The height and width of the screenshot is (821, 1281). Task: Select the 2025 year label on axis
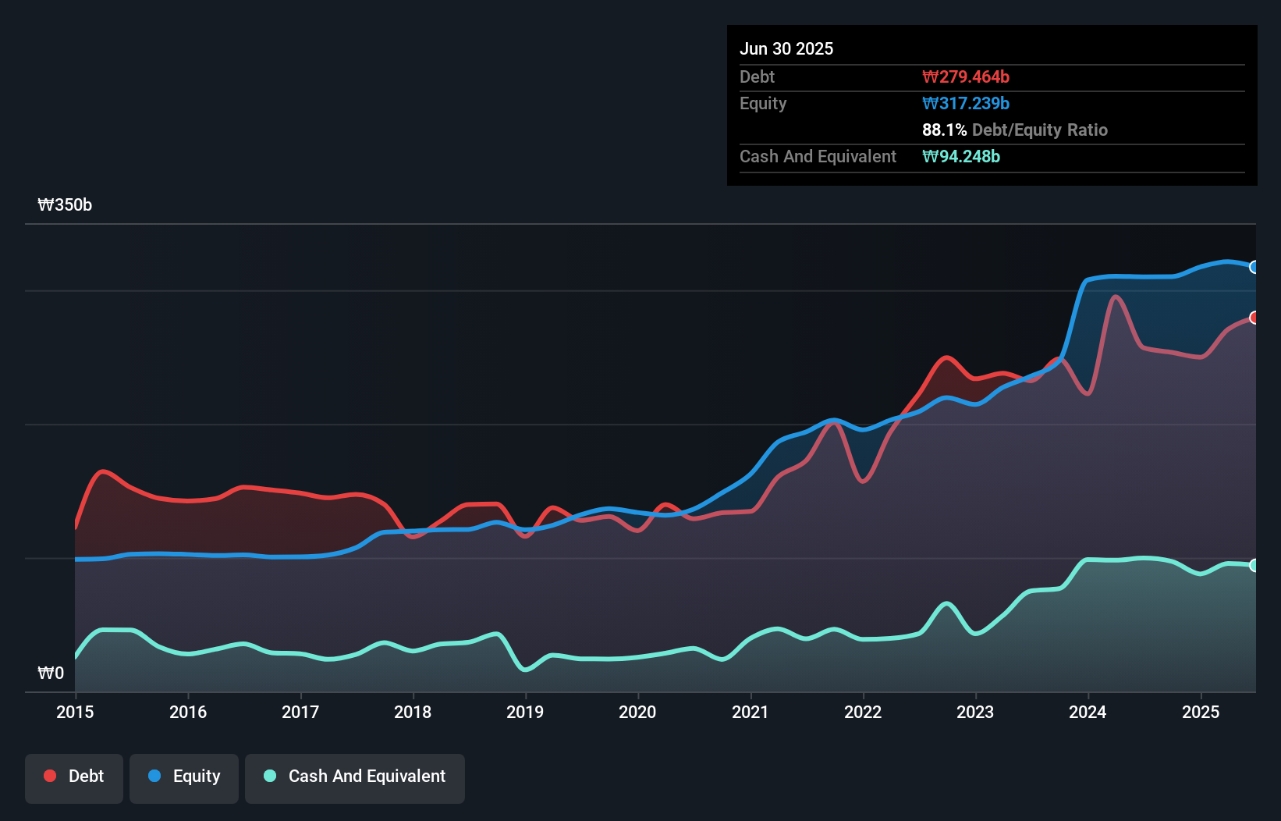point(1201,712)
